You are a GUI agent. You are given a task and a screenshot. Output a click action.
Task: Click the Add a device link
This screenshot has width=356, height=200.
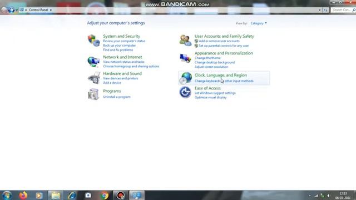112,83
